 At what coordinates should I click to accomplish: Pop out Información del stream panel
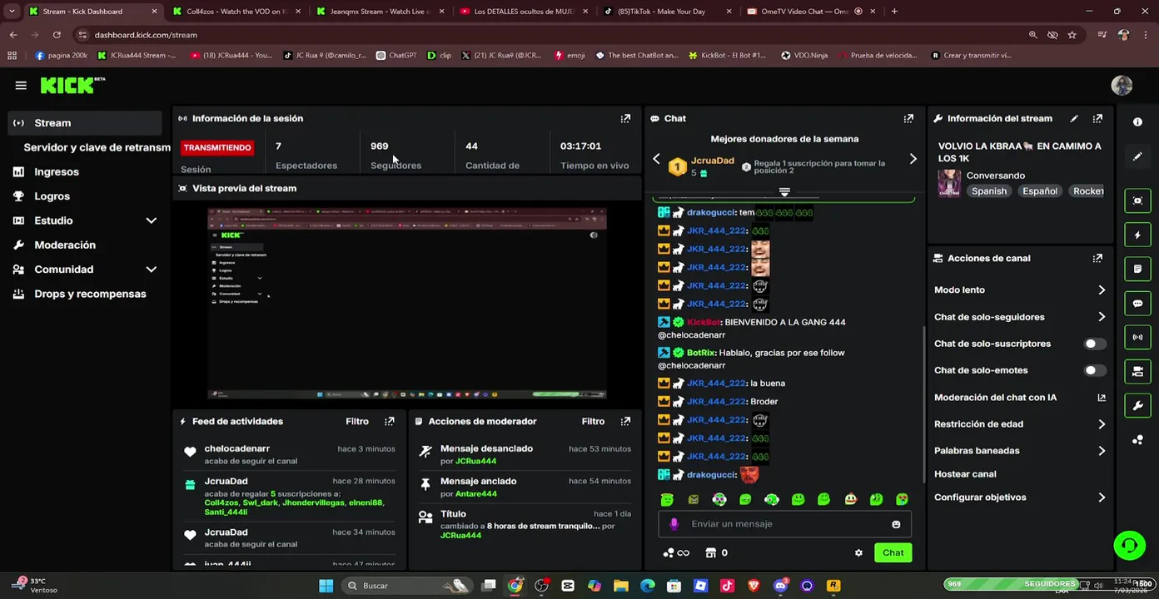tap(1097, 119)
